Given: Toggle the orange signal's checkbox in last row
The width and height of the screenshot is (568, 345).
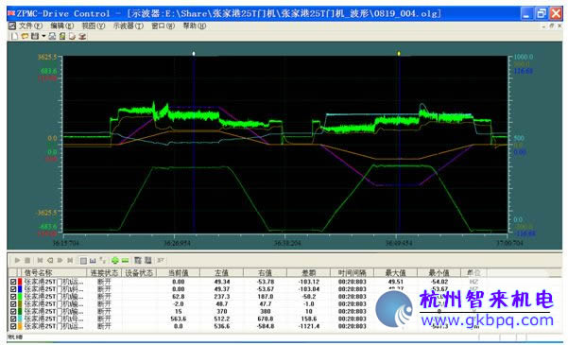Looking at the screenshot, I should [x=13, y=326].
